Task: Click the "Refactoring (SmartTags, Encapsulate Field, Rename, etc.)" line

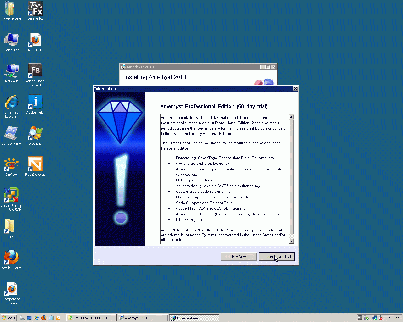Action: coord(226,158)
